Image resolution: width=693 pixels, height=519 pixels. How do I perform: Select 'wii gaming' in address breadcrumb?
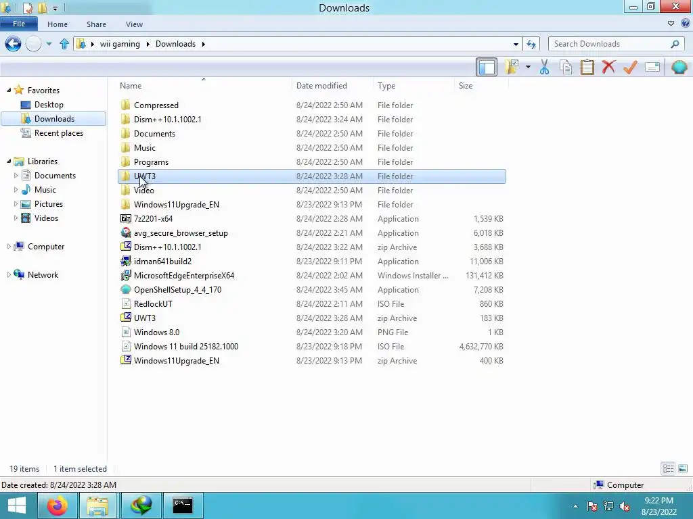click(120, 44)
